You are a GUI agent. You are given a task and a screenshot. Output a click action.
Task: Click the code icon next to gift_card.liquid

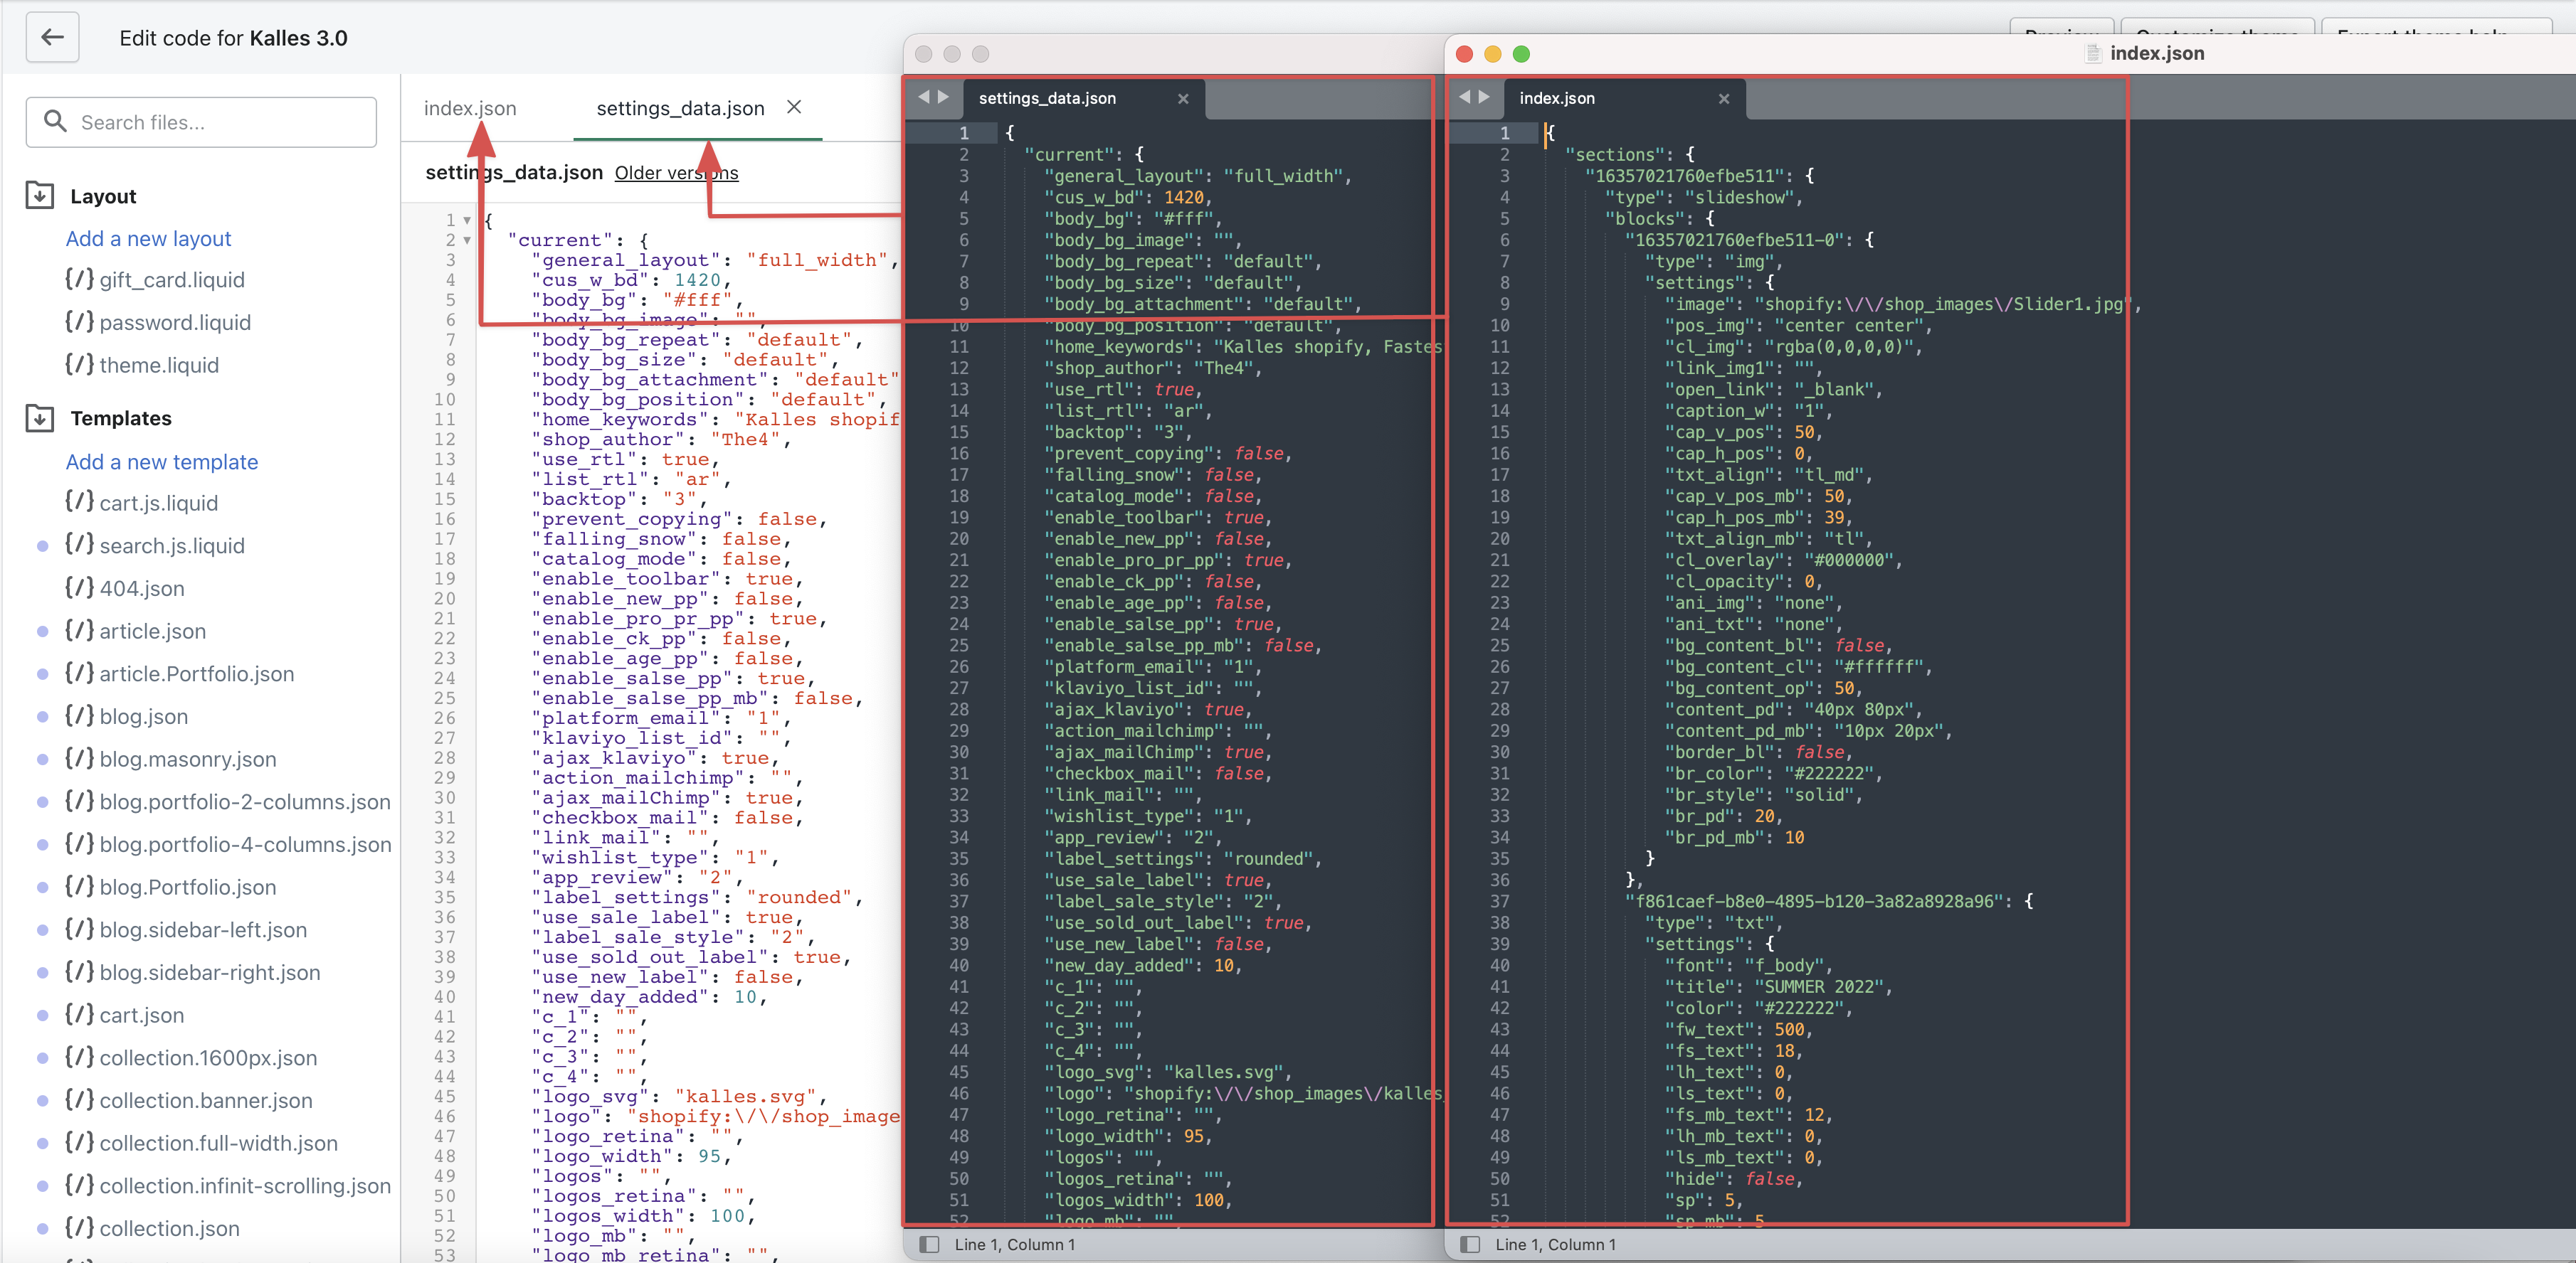tap(80, 279)
